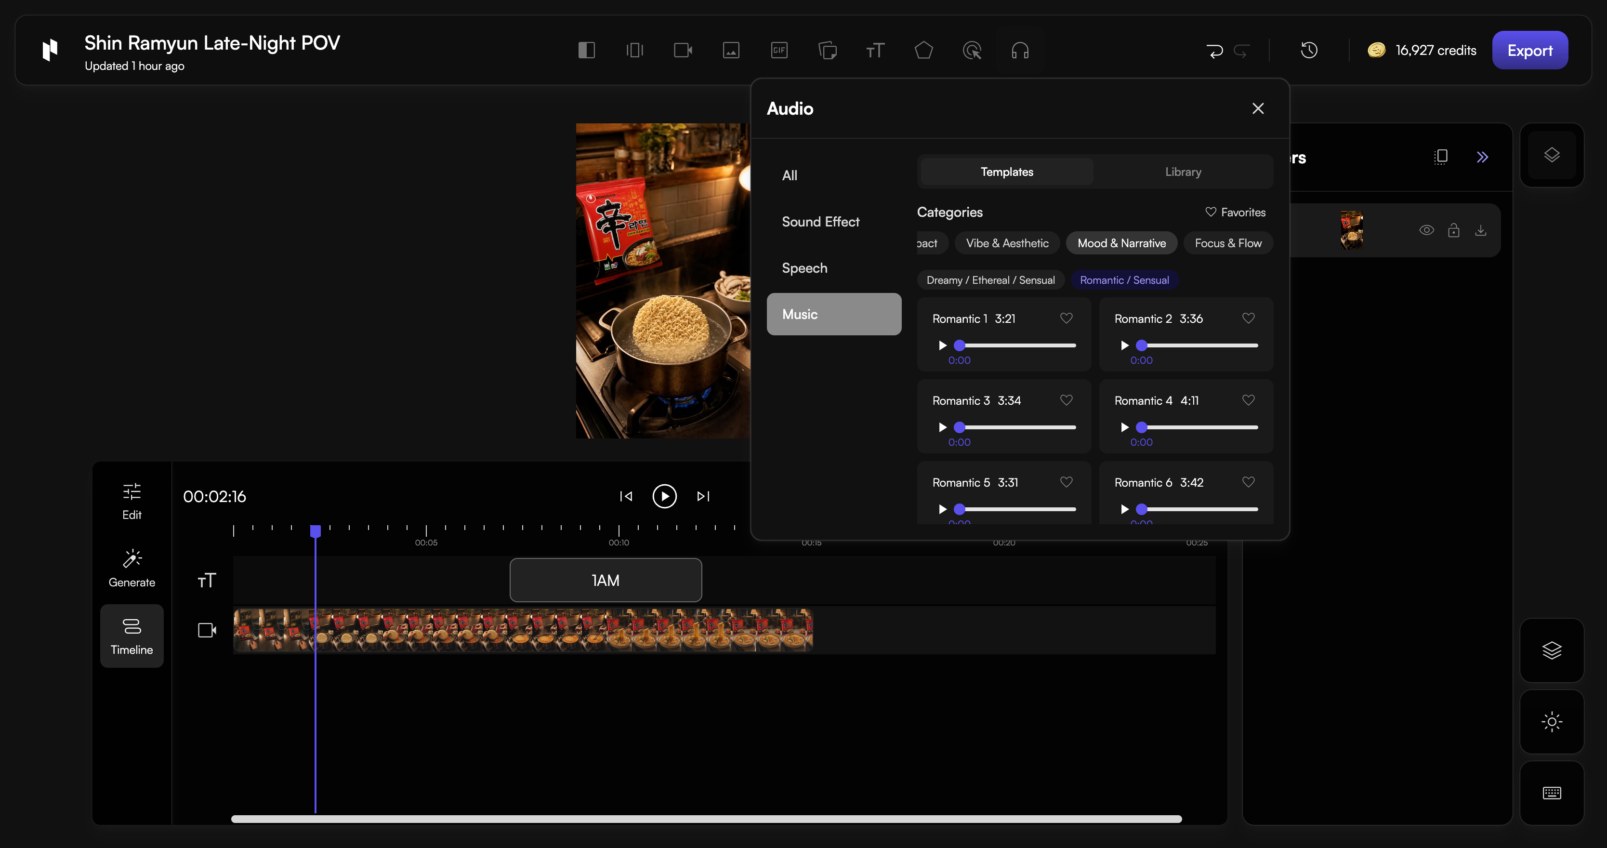Favorite the Romantic 4 track
This screenshot has height=848, width=1607.
click(1248, 400)
